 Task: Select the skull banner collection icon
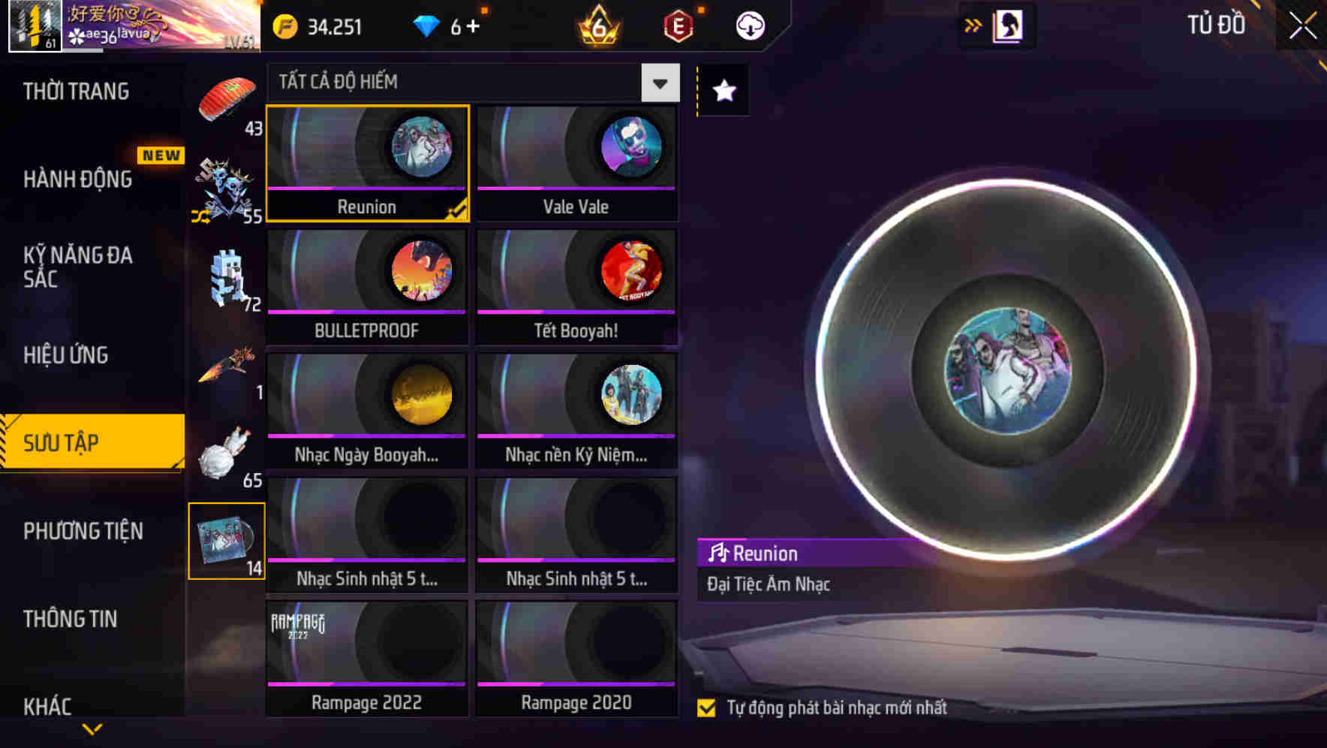[x=227, y=191]
